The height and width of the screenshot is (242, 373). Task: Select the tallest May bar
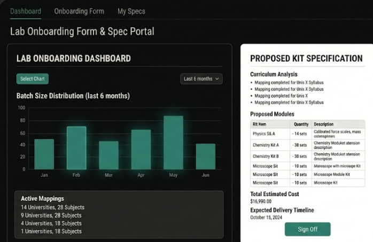(173, 142)
